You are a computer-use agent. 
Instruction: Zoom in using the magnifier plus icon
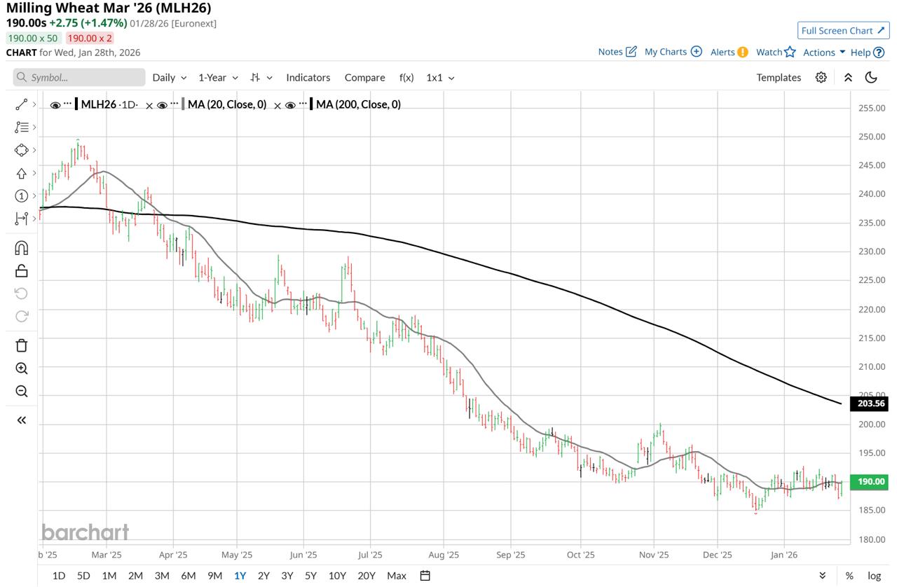[x=21, y=368]
